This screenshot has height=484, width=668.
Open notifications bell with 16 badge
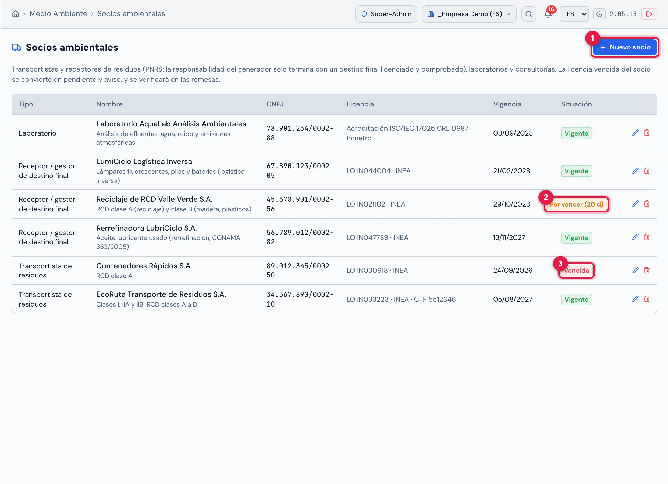coord(548,14)
